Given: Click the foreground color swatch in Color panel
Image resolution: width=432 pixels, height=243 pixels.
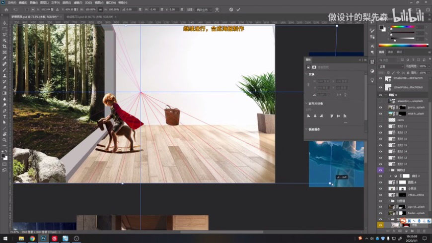Looking at the screenshot, I should 381,27.
